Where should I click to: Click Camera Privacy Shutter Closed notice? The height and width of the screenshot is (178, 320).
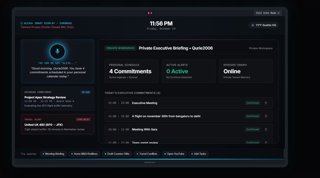pyautogui.click(x=47, y=27)
